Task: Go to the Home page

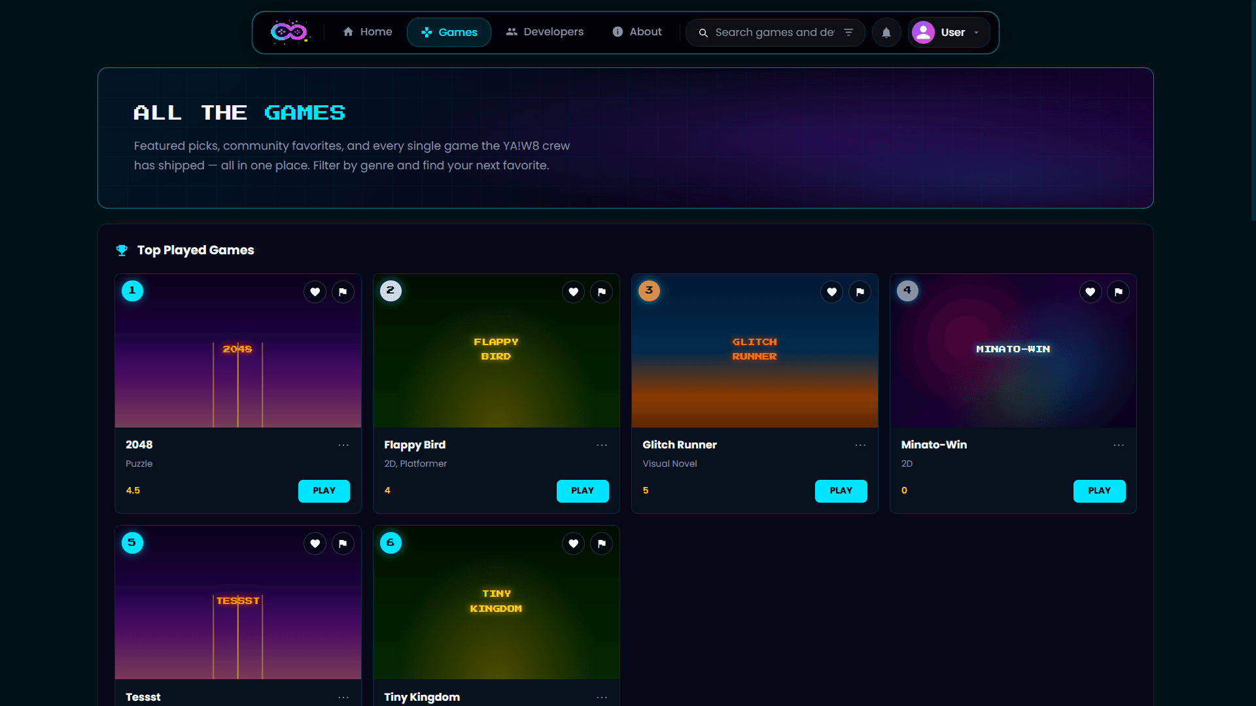Action: [x=368, y=32]
